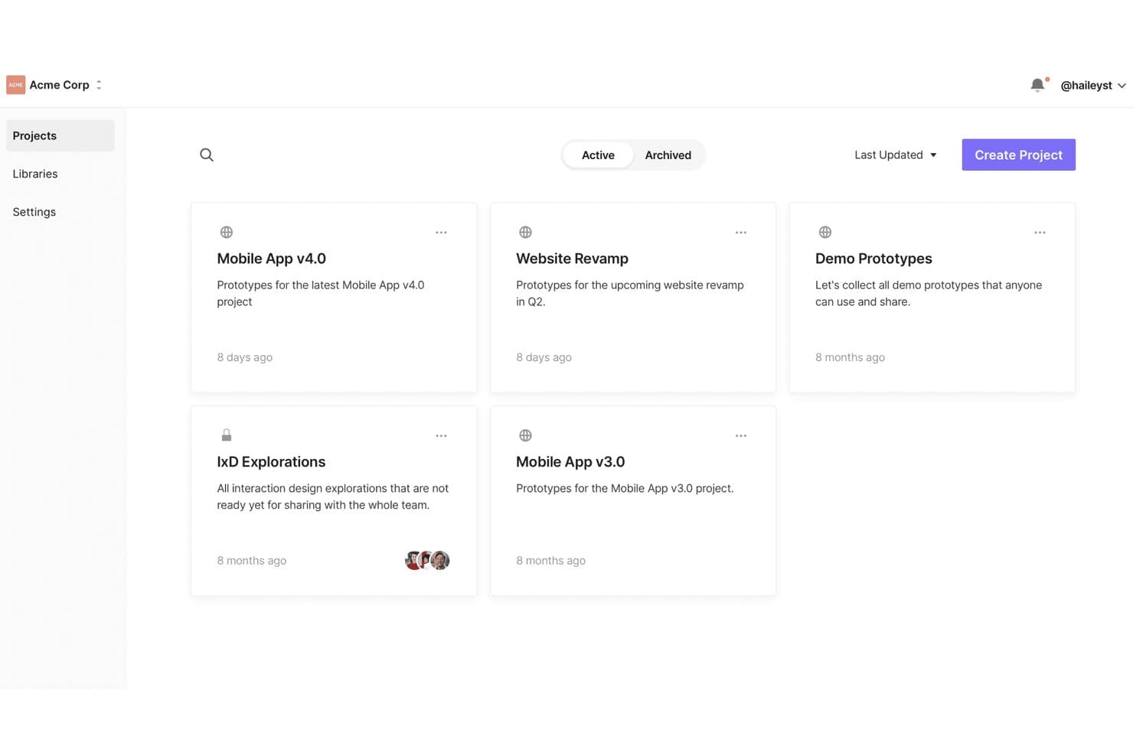Open more options for IxD Explorations
Screen dimensions: 1133x755
(x=441, y=436)
